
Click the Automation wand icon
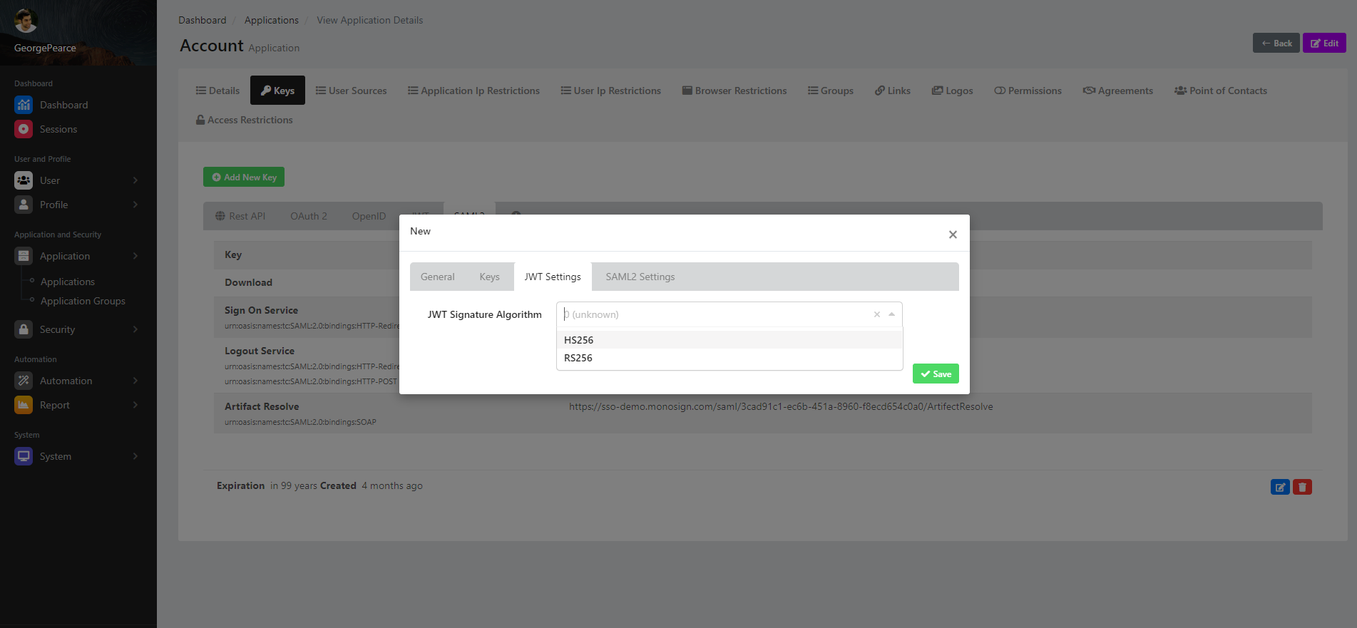point(24,381)
